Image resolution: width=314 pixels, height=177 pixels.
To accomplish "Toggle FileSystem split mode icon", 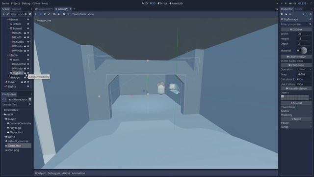I will (x=30, y=99).
